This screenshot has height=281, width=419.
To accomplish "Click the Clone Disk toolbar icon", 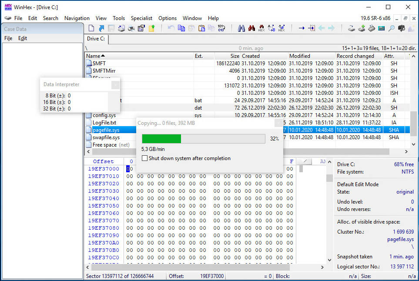I will coord(362,28).
